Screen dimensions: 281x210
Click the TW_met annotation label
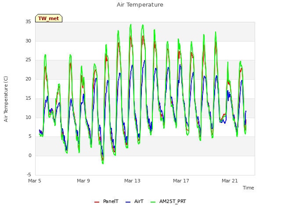49,18
